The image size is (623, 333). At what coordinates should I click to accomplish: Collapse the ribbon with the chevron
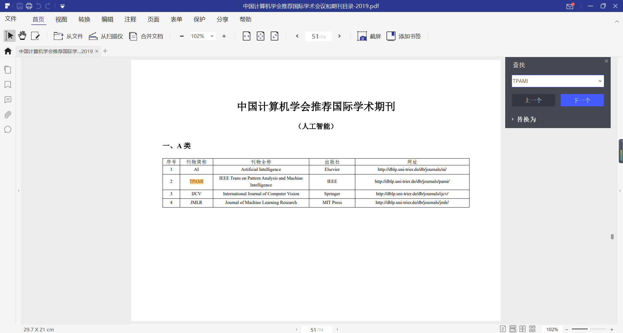point(617,21)
